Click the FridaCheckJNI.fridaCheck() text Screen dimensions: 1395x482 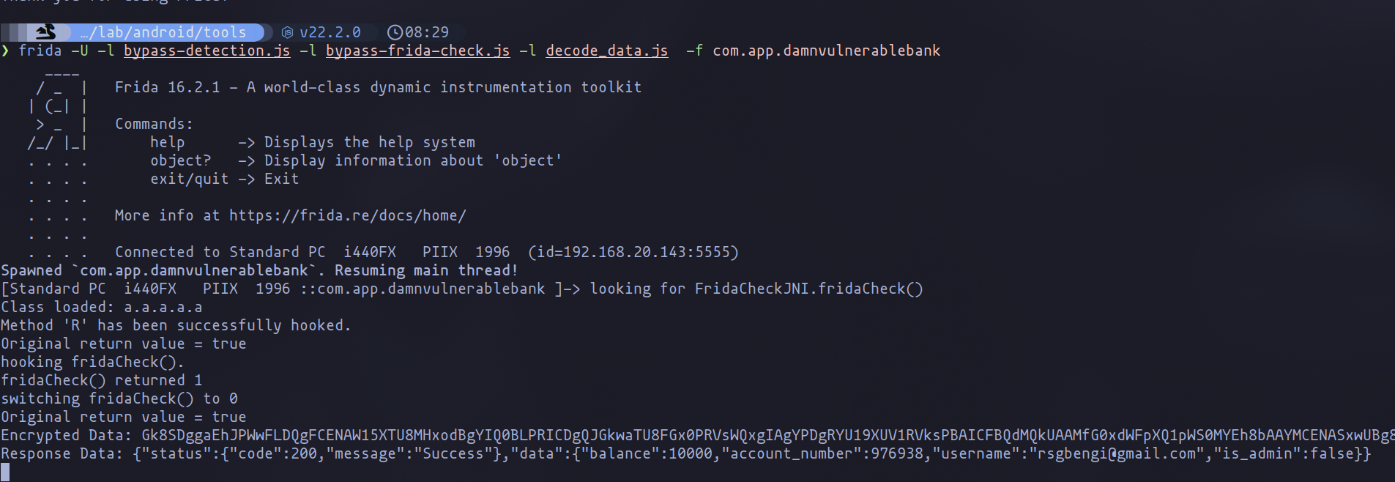tap(808, 289)
